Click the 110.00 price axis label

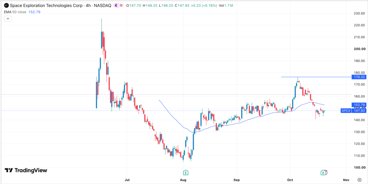(360, 156)
